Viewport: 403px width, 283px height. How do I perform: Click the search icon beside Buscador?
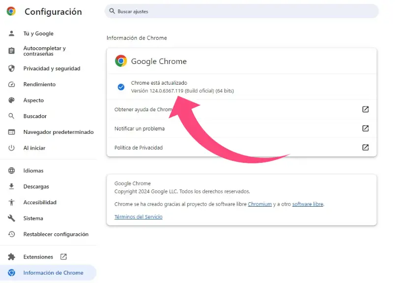click(11, 116)
